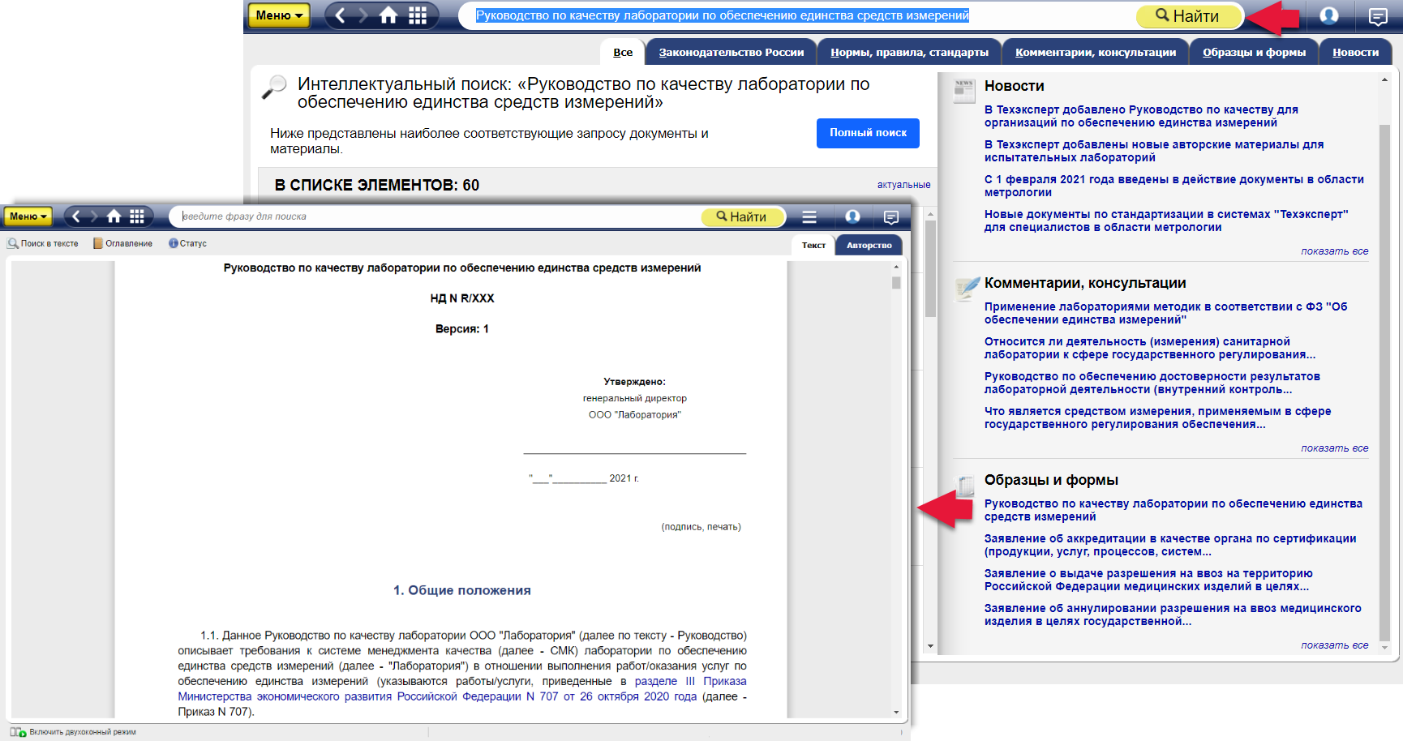Click Поиск в тексте tool
Screen dimensions: 1403x741
click(x=43, y=243)
